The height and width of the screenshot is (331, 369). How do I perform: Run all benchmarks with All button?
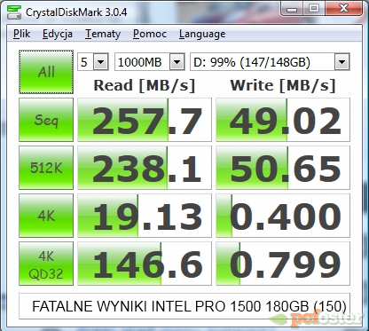(46, 72)
